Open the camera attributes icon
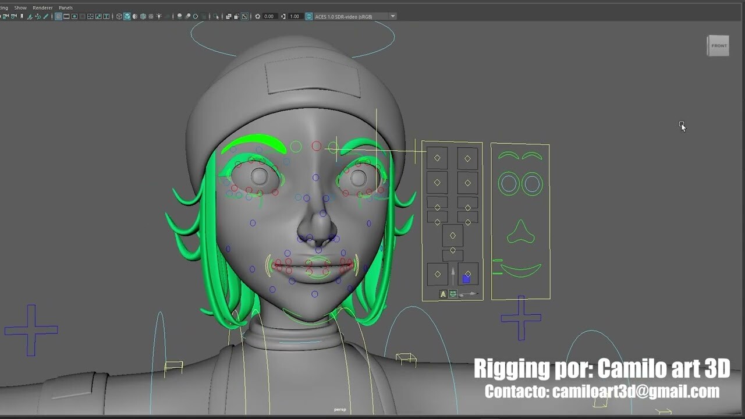 (13, 16)
